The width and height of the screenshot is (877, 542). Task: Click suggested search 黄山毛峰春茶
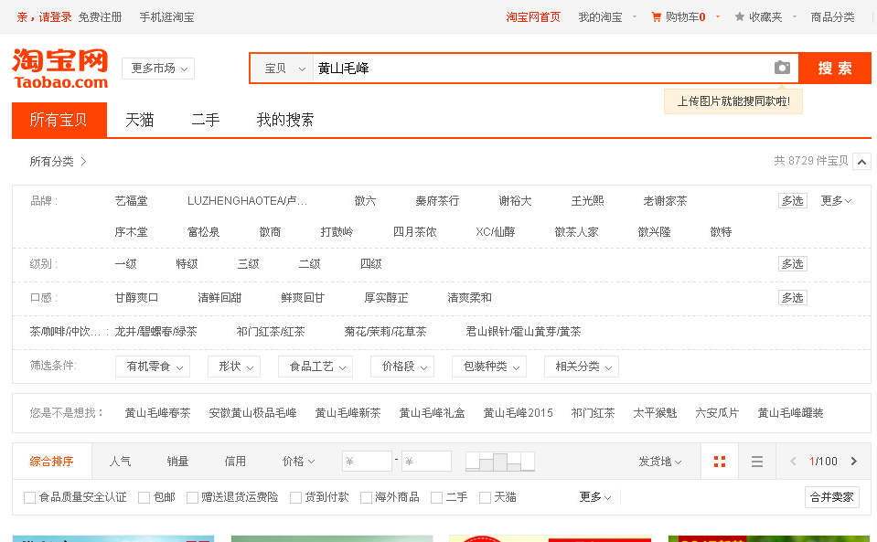click(x=157, y=413)
